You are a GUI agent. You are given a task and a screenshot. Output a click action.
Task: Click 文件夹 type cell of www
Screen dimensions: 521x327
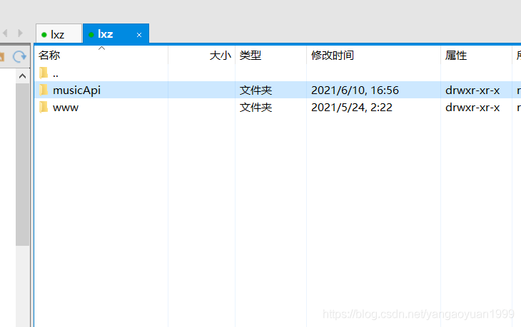click(x=256, y=108)
